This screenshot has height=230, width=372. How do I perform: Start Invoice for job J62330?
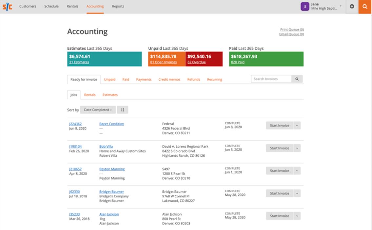click(x=280, y=193)
